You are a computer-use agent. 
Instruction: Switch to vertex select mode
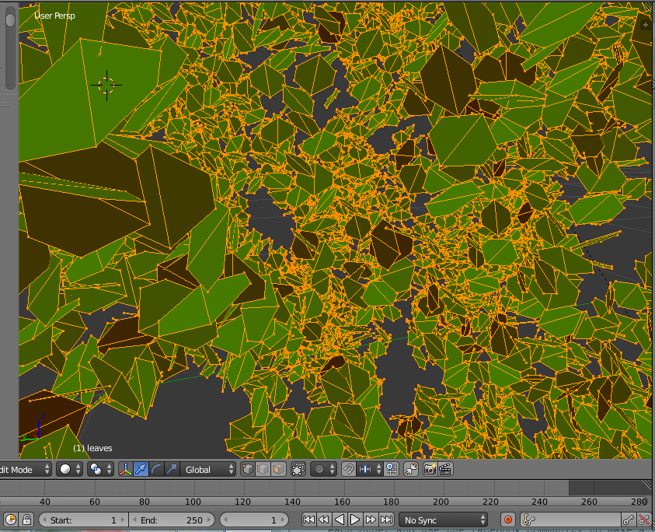[x=248, y=469]
